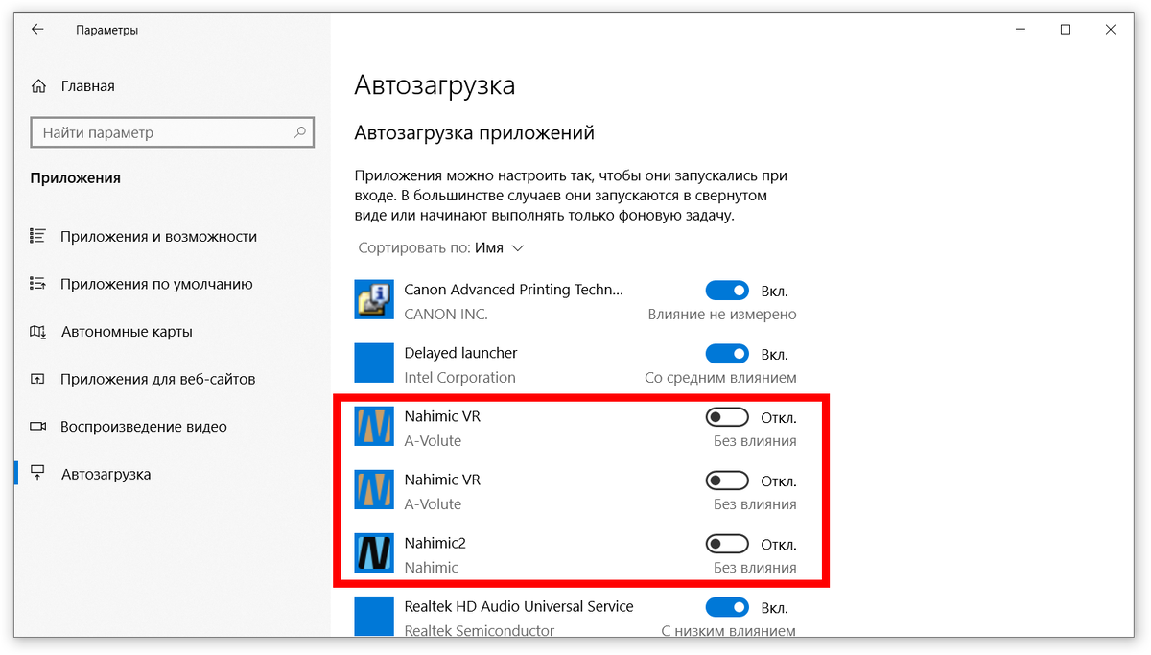Click the Автономные карты map icon

pos(38,332)
